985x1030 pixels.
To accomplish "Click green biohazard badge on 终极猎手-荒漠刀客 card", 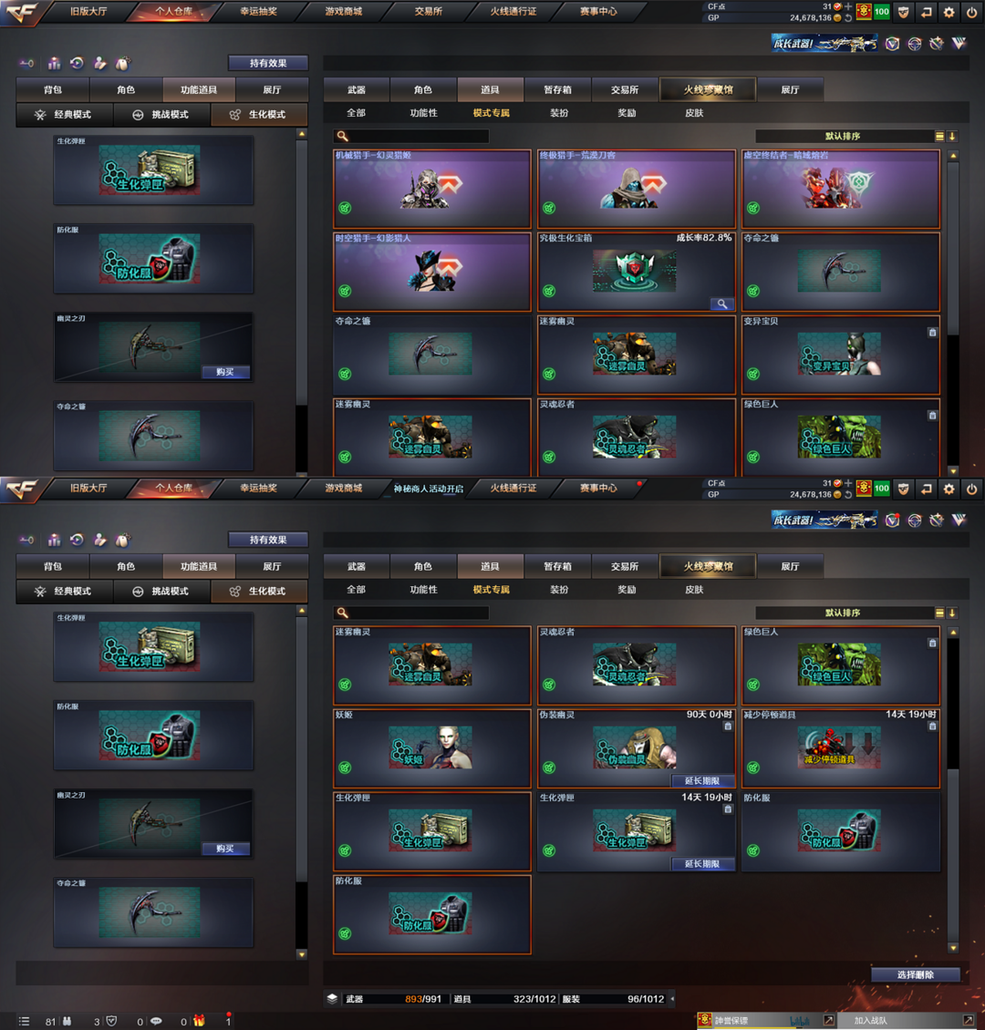I will 549,208.
